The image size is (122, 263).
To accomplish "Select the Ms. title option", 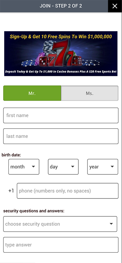I will (x=89, y=93).
